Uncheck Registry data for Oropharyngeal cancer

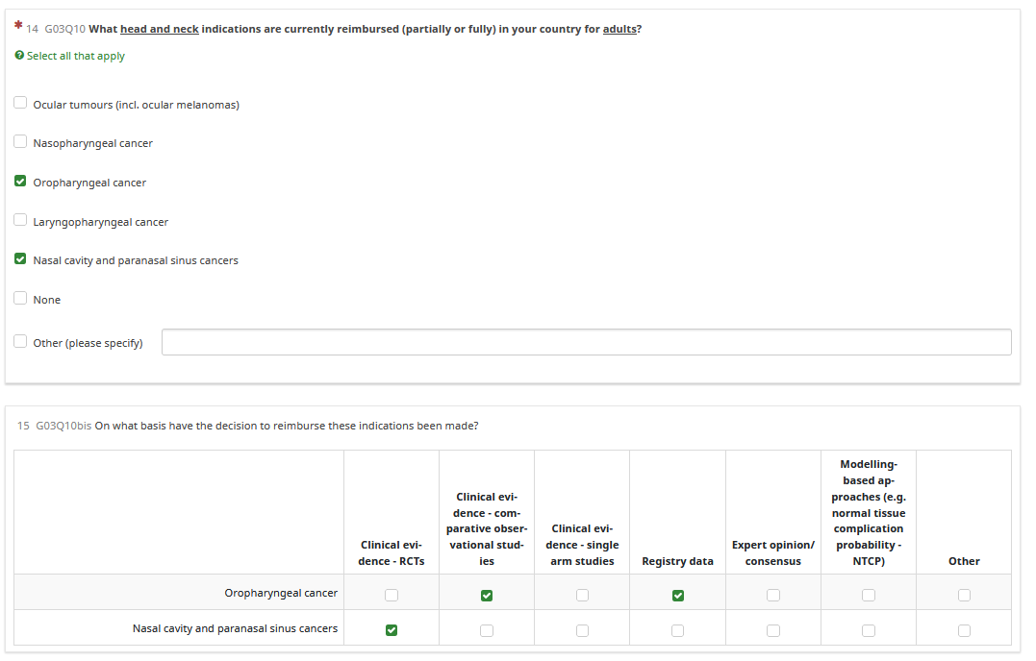point(678,595)
